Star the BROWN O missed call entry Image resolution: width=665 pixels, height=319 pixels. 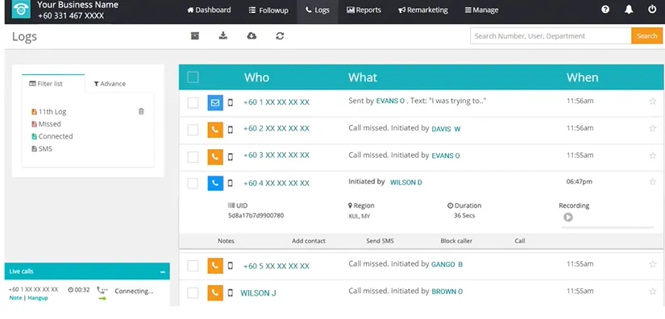[653, 292]
